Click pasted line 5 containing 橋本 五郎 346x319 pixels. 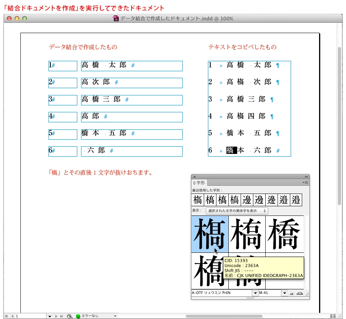244,133
